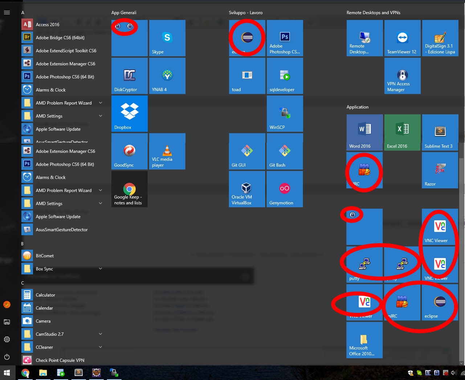Open VLC media player tile
The image size is (465, 380).
point(167,151)
